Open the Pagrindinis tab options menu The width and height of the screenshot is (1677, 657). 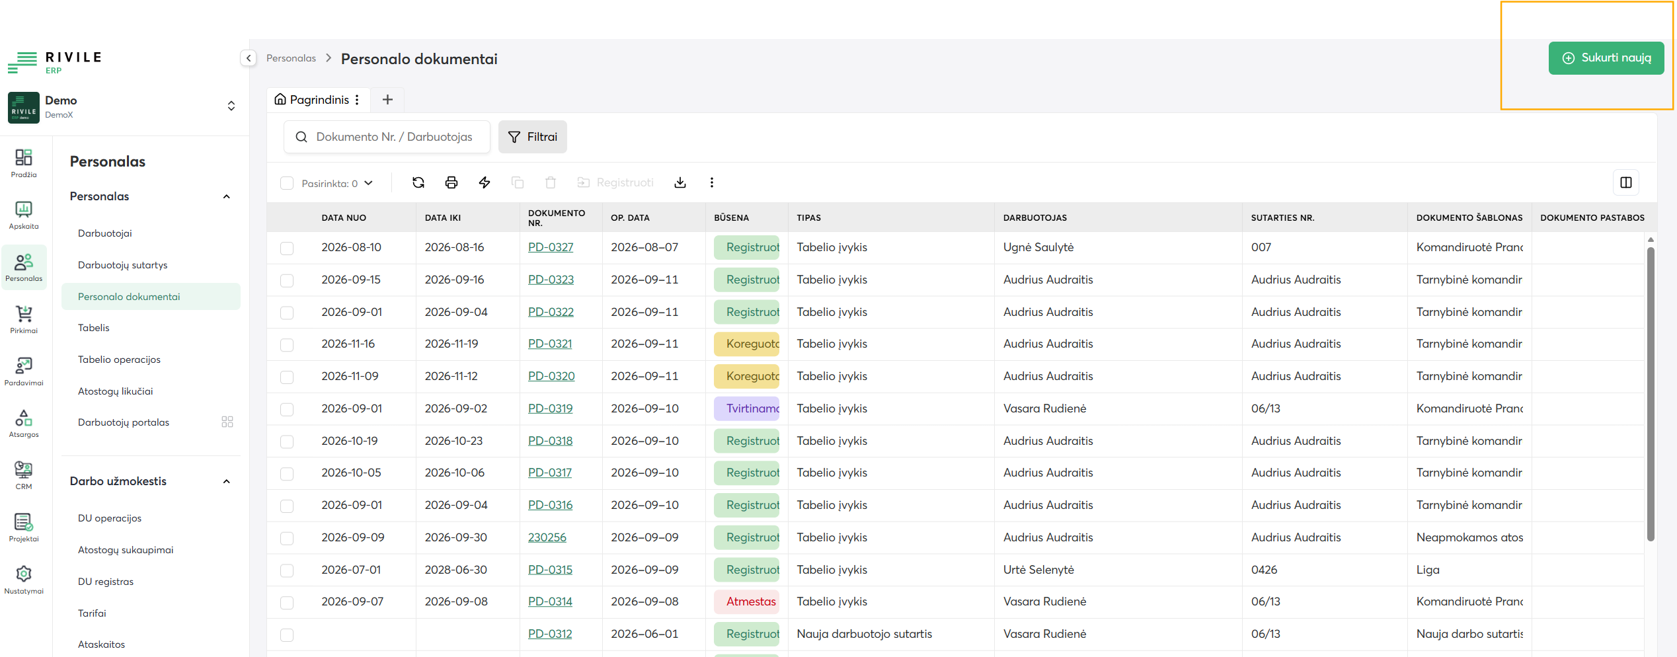coord(357,100)
